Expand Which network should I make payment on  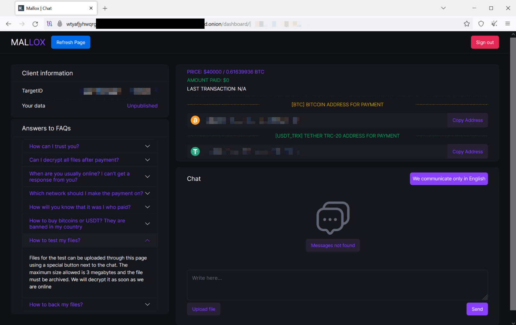click(90, 193)
